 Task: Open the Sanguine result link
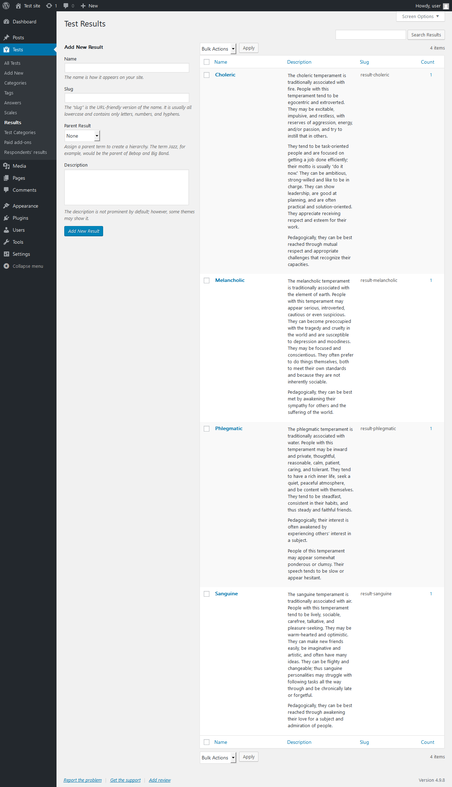pyautogui.click(x=226, y=594)
